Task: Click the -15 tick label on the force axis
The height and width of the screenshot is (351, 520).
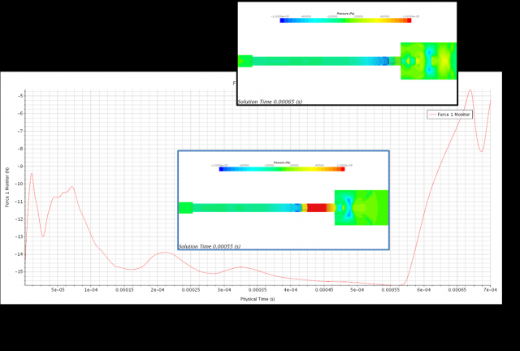Action: click(17, 271)
